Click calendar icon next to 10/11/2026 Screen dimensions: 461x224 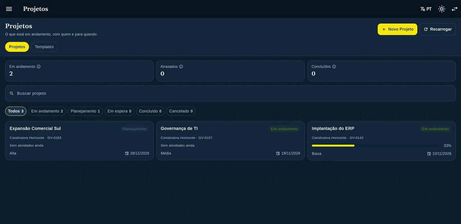429,154
